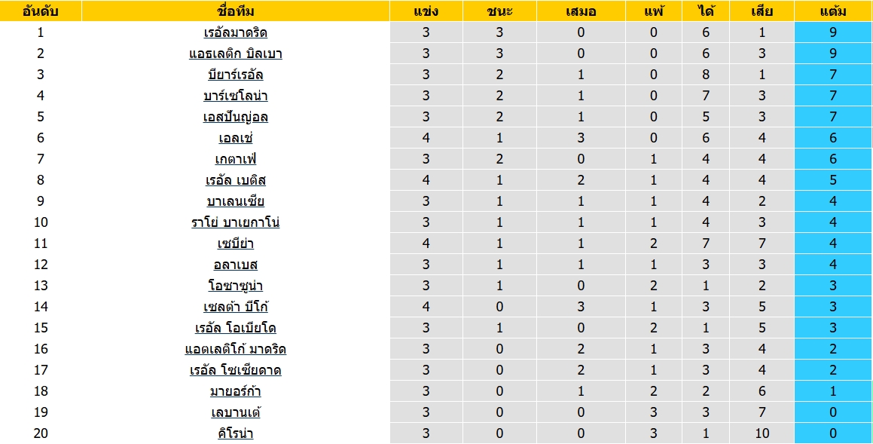Click on the เอสปันญ่อล link
The image size is (873, 444).
236,117
